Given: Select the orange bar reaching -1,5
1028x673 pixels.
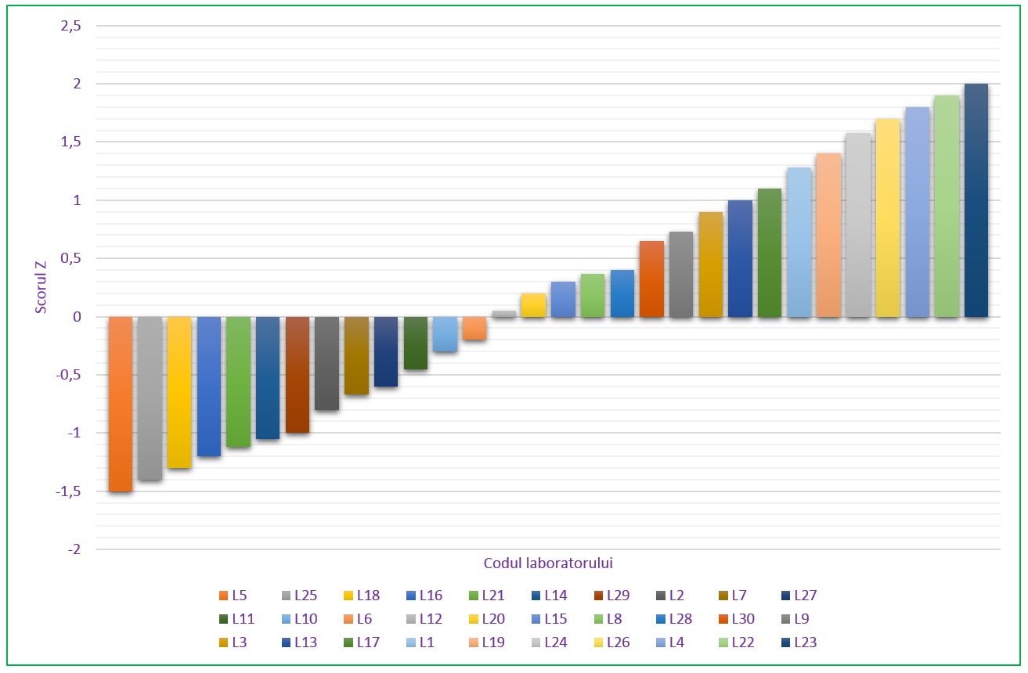Looking at the screenshot, I should pyautogui.click(x=120, y=404).
